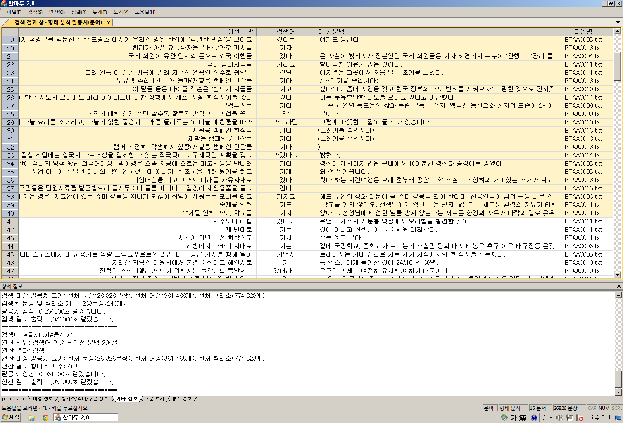This screenshot has width=623, height=423.
Task: Open the tab list dropdown arrow
Action: point(618,22)
